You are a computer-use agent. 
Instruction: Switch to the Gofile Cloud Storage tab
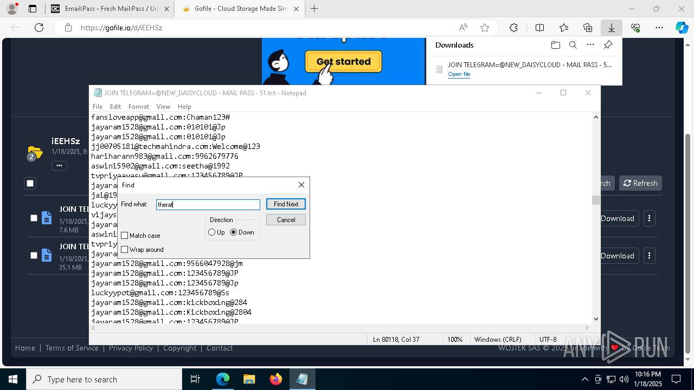click(x=241, y=9)
